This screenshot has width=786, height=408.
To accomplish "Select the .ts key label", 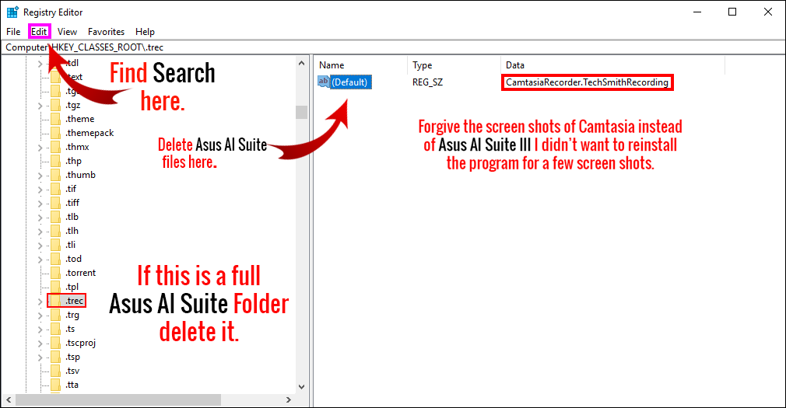I will (x=71, y=329).
